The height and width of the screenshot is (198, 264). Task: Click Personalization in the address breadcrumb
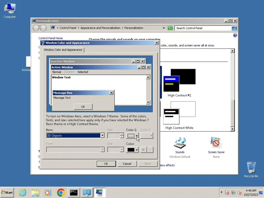[134, 28]
